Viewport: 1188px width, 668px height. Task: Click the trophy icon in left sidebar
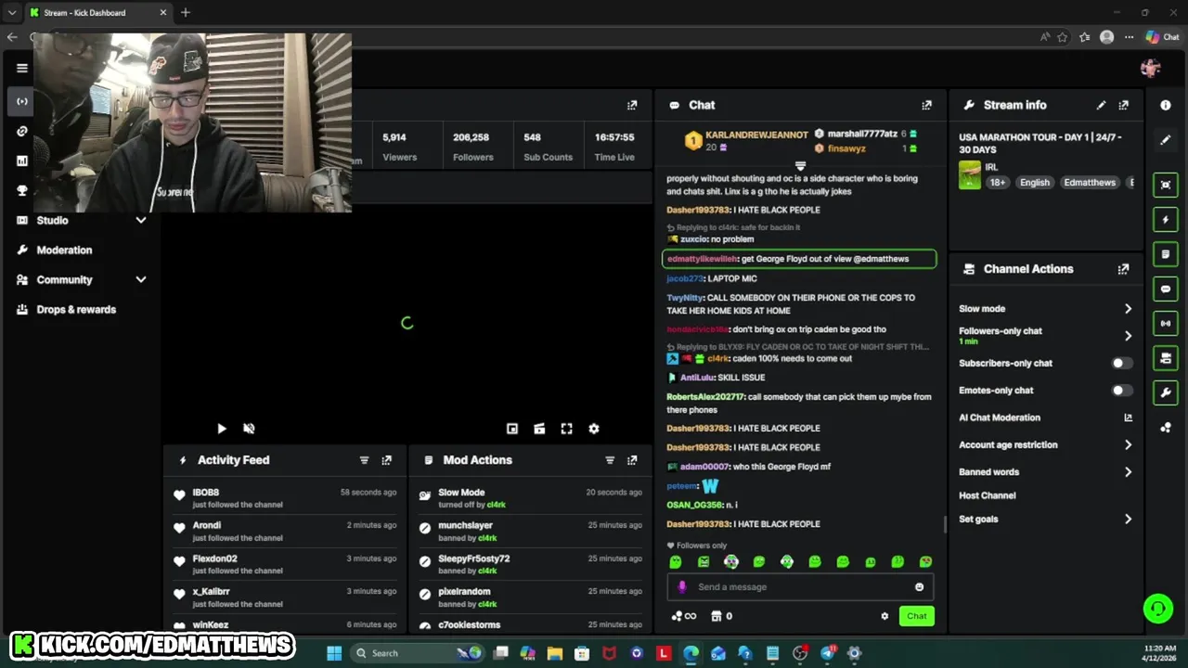22,190
